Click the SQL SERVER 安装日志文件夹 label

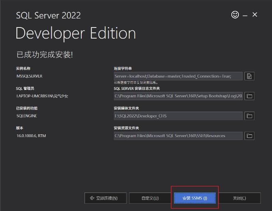[x=137, y=89]
